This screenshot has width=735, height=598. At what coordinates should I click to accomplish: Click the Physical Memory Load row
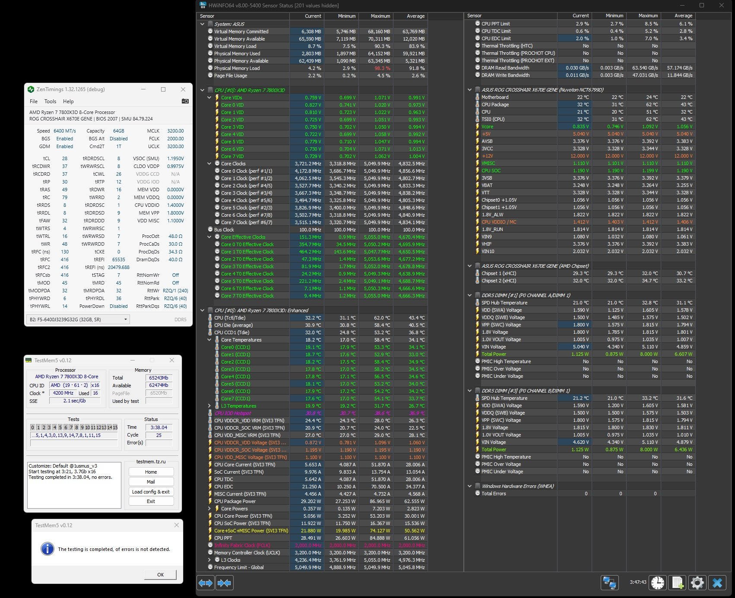coord(312,68)
